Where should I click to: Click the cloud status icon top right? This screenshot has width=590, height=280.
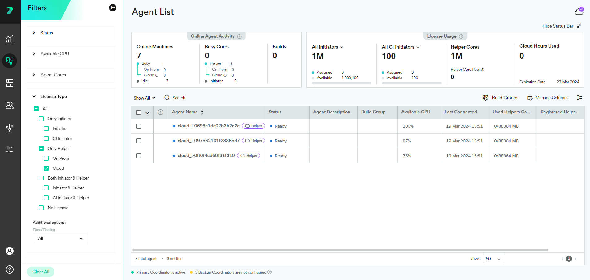(579, 11)
